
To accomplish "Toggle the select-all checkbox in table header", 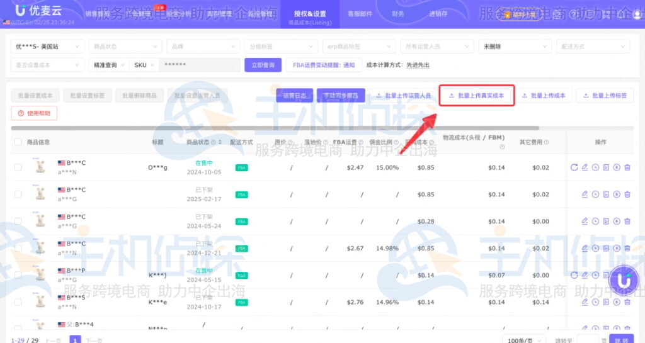I will pos(18,142).
